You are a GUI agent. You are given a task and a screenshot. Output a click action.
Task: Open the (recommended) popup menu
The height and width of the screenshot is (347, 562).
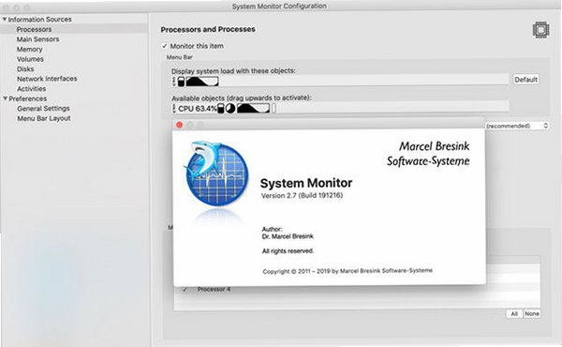tap(518, 126)
